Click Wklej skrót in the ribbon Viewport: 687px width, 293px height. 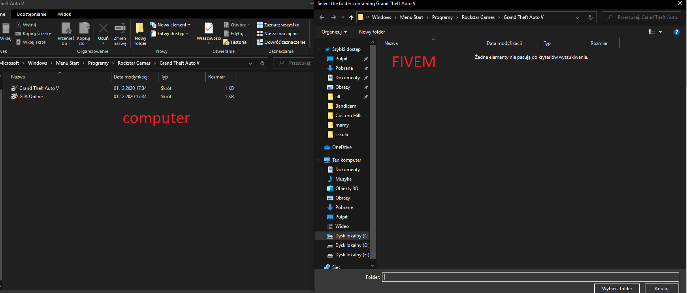pyautogui.click(x=30, y=42)
